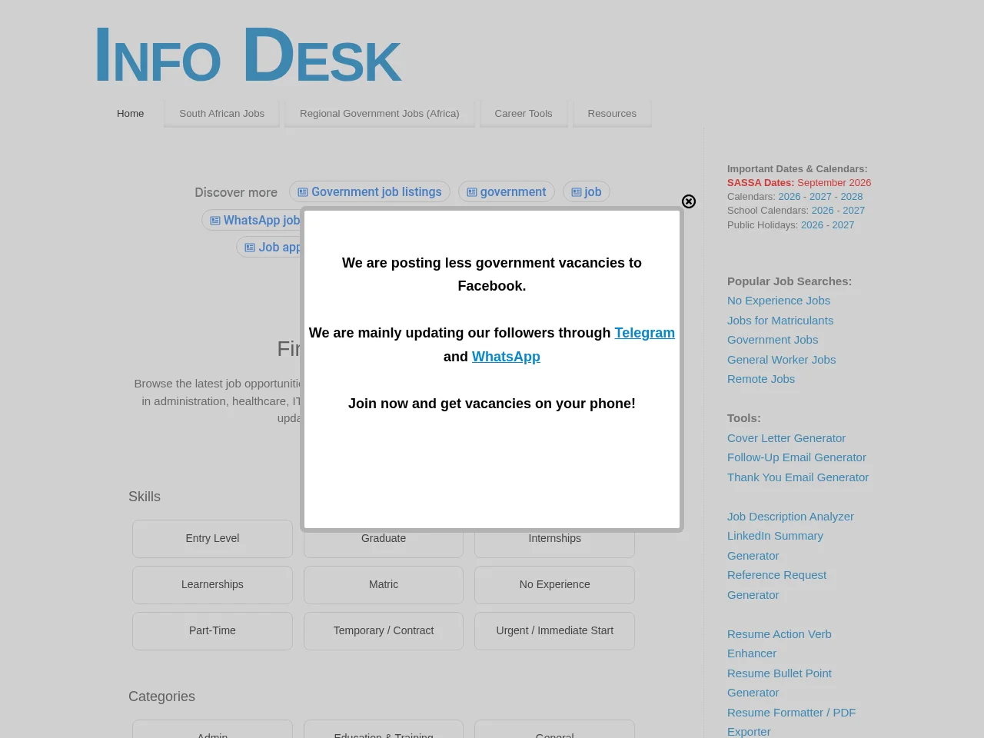Open Thank You Email Generator tool
The image size is (984, 738).
point(798,477)
